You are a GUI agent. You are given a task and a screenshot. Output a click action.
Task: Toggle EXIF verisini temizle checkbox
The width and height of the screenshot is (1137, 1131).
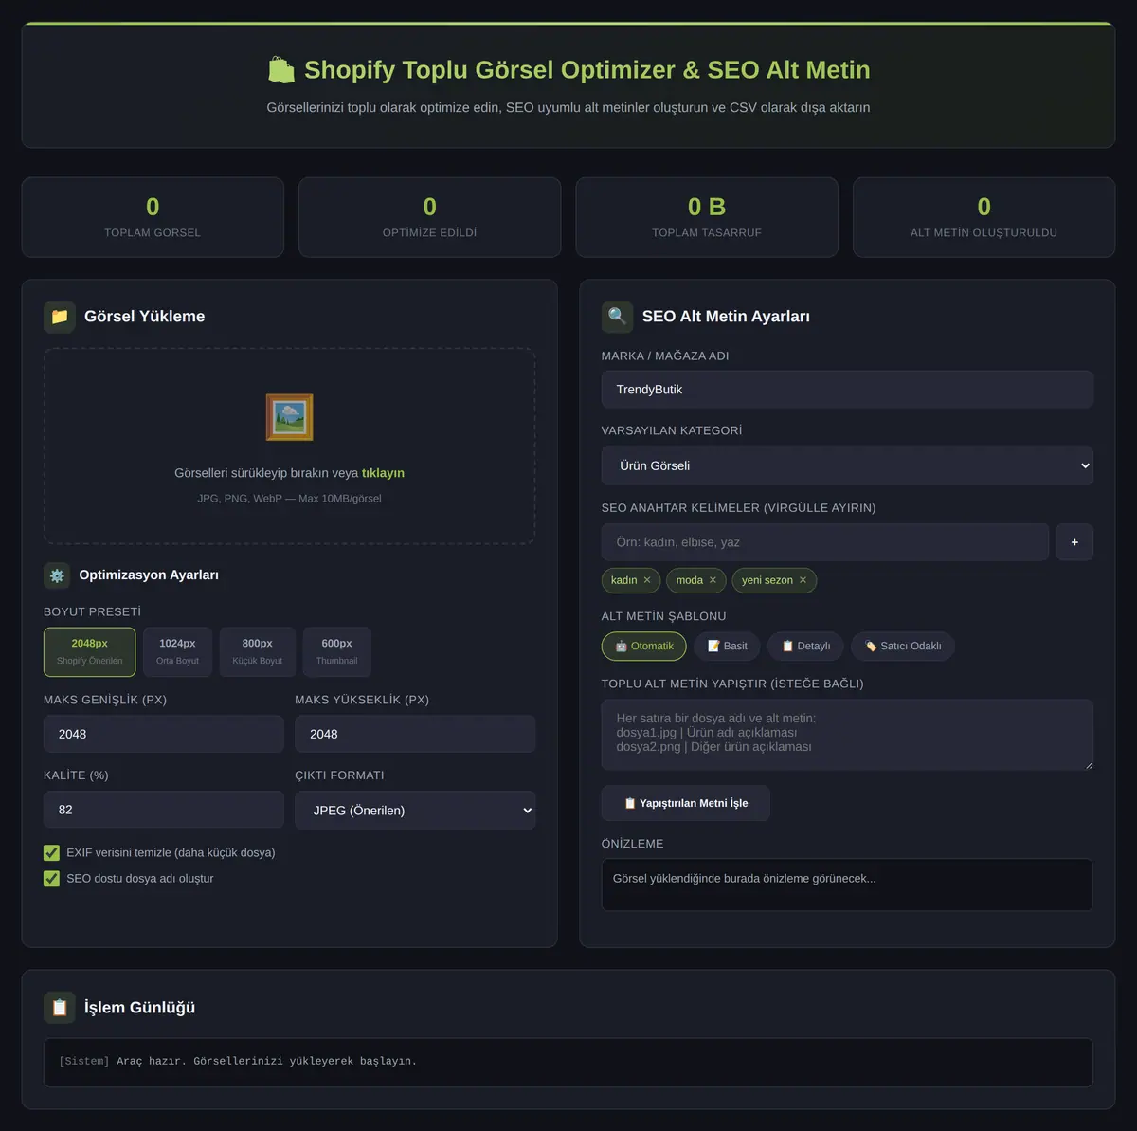coord(51,853)
